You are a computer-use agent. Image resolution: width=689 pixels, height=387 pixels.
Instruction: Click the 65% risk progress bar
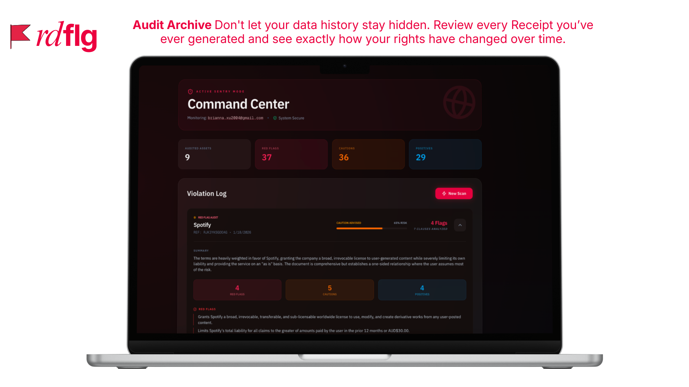(371, 228)
